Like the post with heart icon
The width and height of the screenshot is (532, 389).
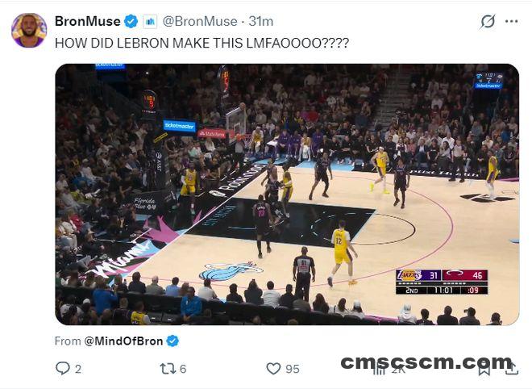coord(273,369)
